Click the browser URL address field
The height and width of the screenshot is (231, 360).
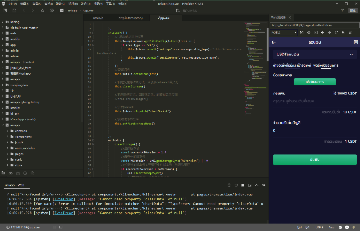coord(315,25)
